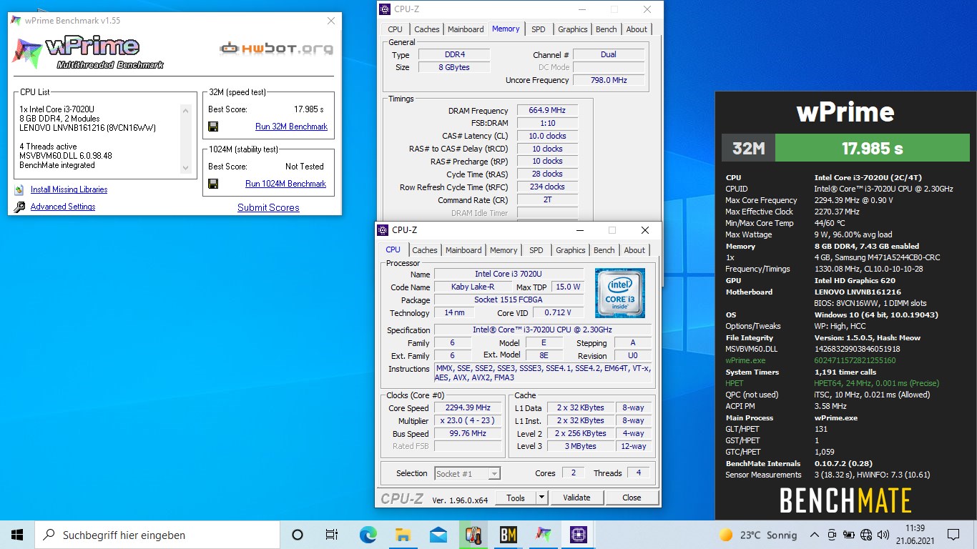Screen dimensions: 977x549
Task: Open the Bench tab in the CPU window
Action: (x=604, y=250)
